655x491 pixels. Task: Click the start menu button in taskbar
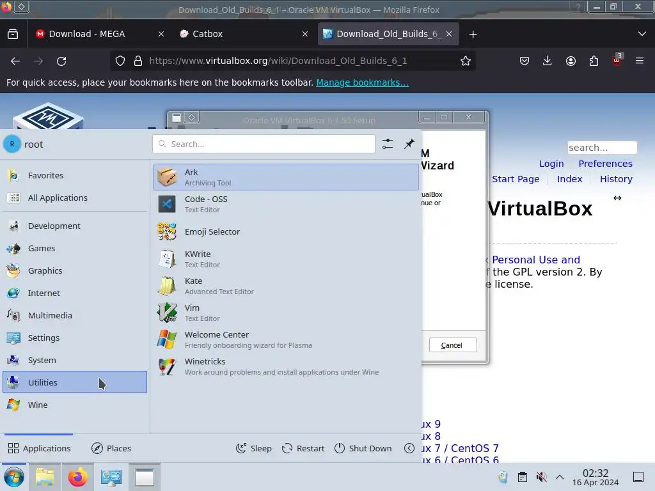point(14,477)
